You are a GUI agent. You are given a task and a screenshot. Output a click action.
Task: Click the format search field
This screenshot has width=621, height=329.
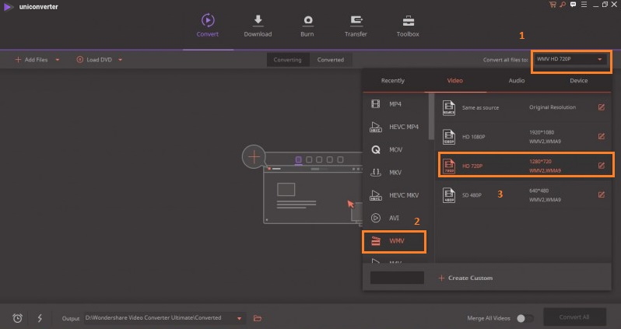(x=397, y=278)
